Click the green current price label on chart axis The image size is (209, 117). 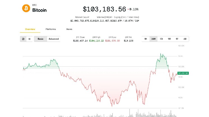(183, 73)
